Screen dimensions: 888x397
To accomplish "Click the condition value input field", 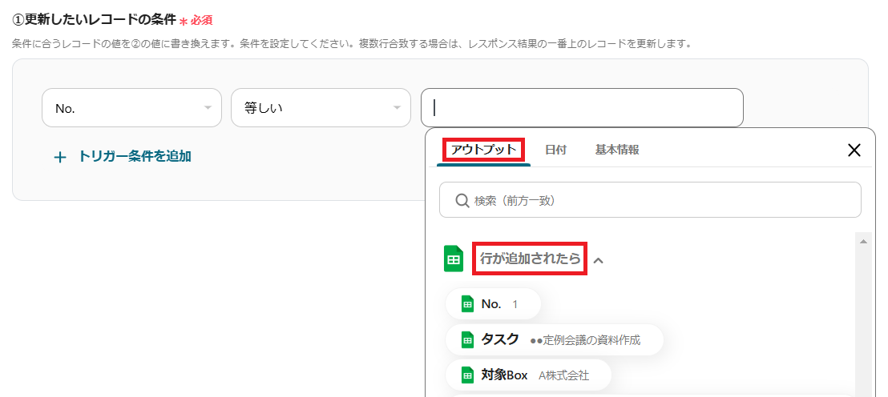I will click(582, 107).
